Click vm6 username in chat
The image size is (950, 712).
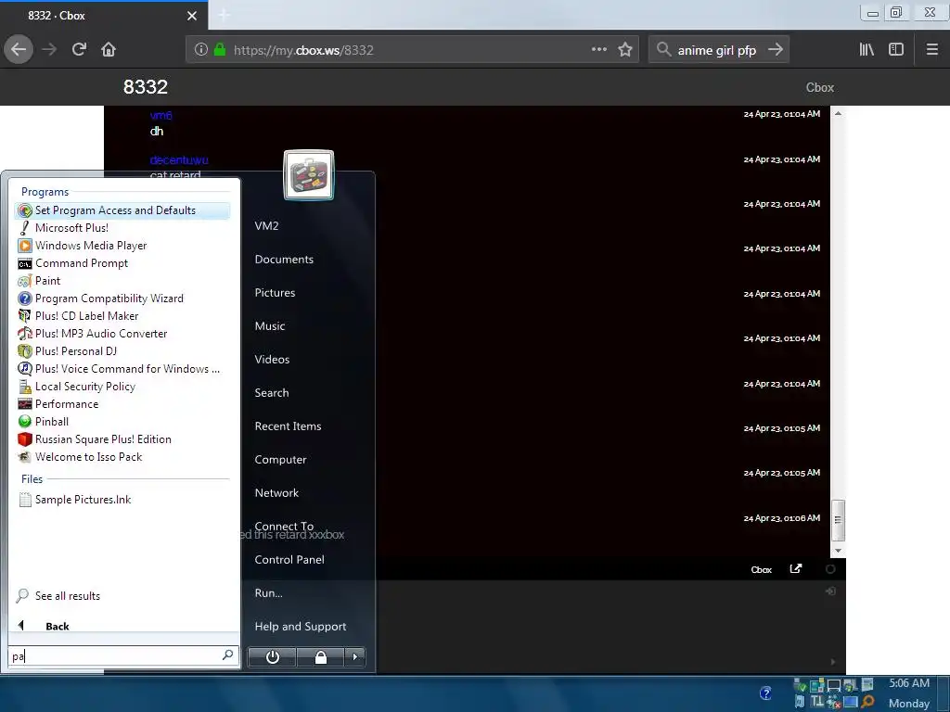click(x=160, y=115)
